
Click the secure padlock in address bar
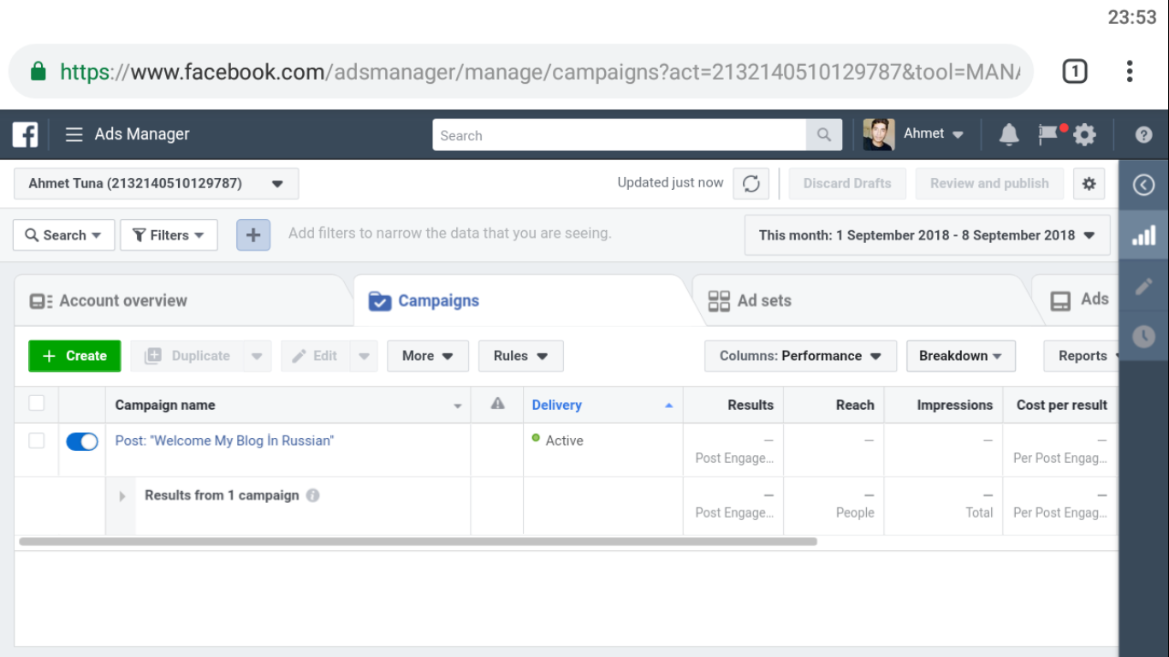[38, 71]
